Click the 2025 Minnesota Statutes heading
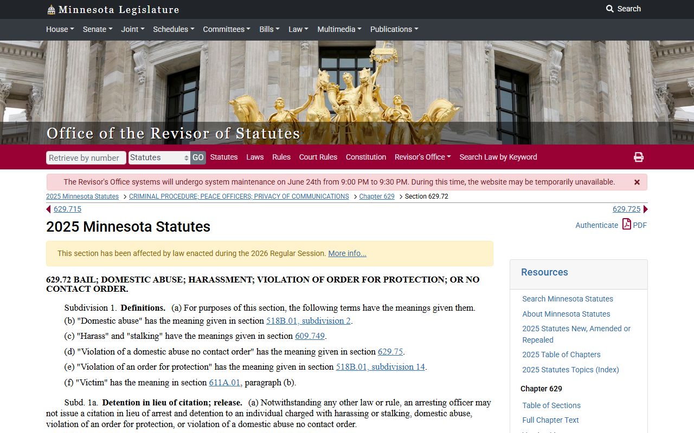The width and height of the screenshot is (694, 433). (128, 227)
